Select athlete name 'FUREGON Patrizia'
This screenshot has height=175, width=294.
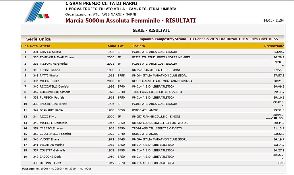52,97
